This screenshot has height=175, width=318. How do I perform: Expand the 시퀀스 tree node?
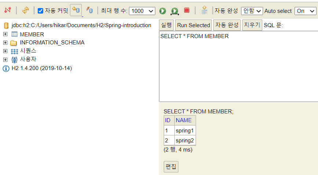pyautogui.click(x=5, y=51)
